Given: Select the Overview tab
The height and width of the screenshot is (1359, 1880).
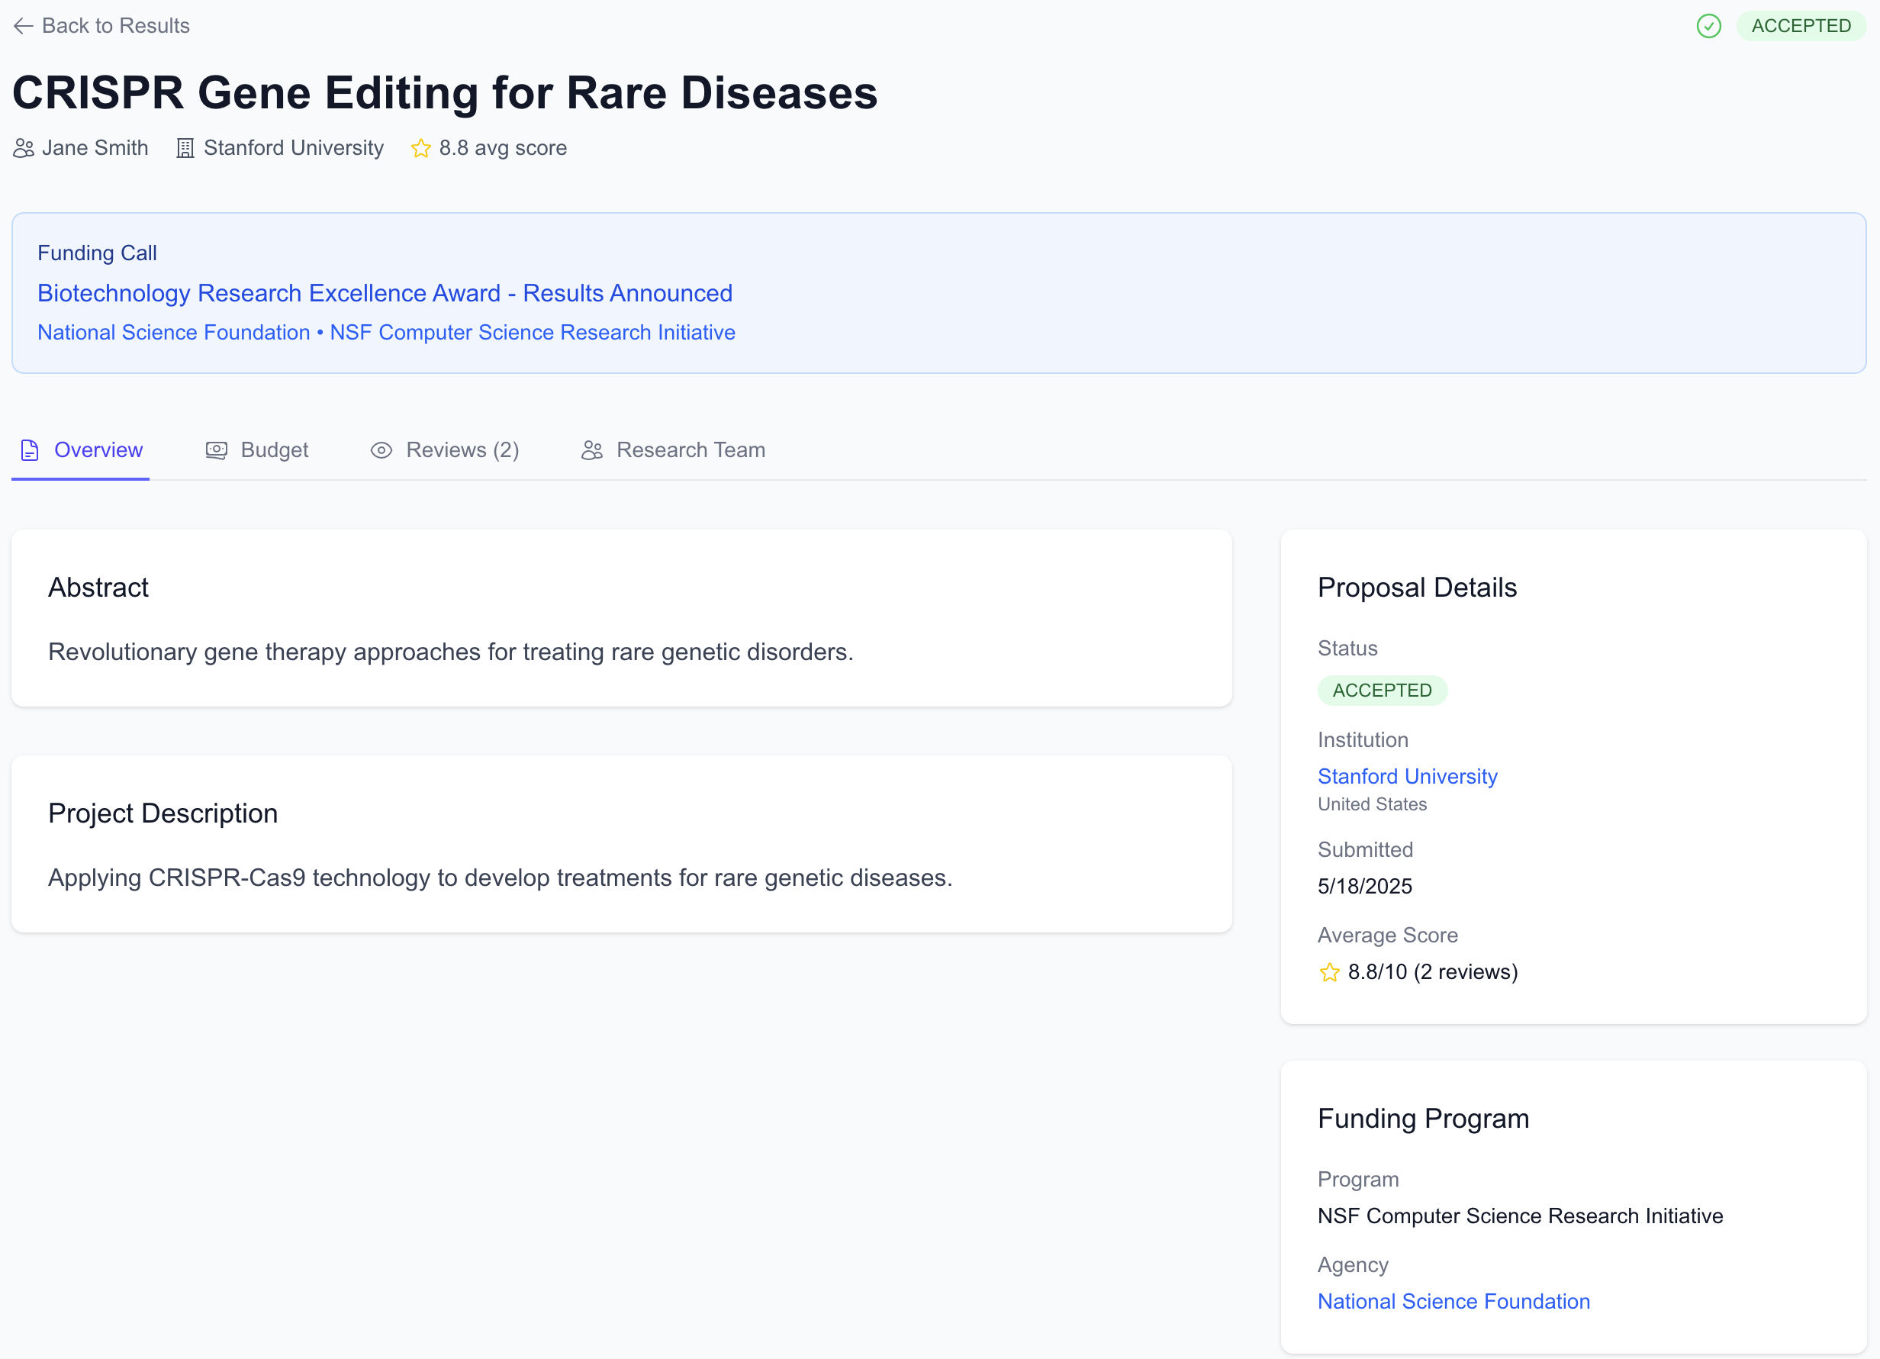Looking at the screenshot, I should (98, 450).
